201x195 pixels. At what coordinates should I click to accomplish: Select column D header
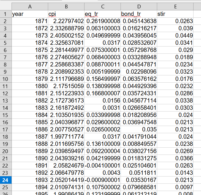pos(139,7)
